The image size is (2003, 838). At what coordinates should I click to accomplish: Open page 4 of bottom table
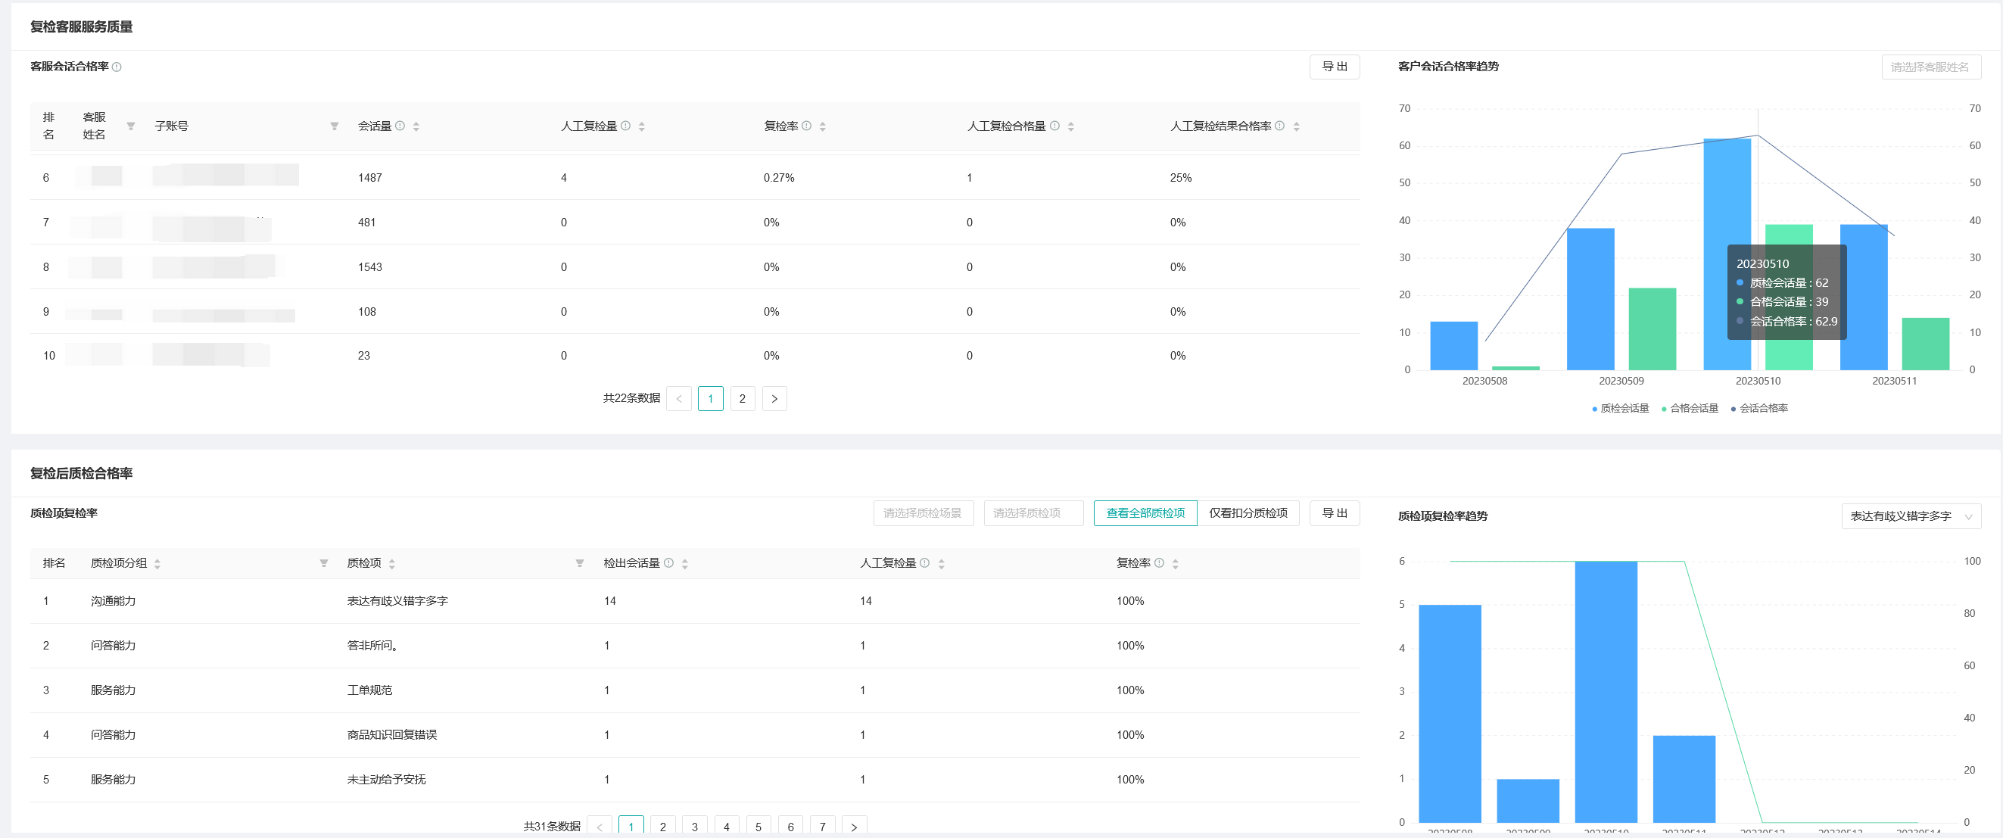pyautogui.click(x=726, y=827)
